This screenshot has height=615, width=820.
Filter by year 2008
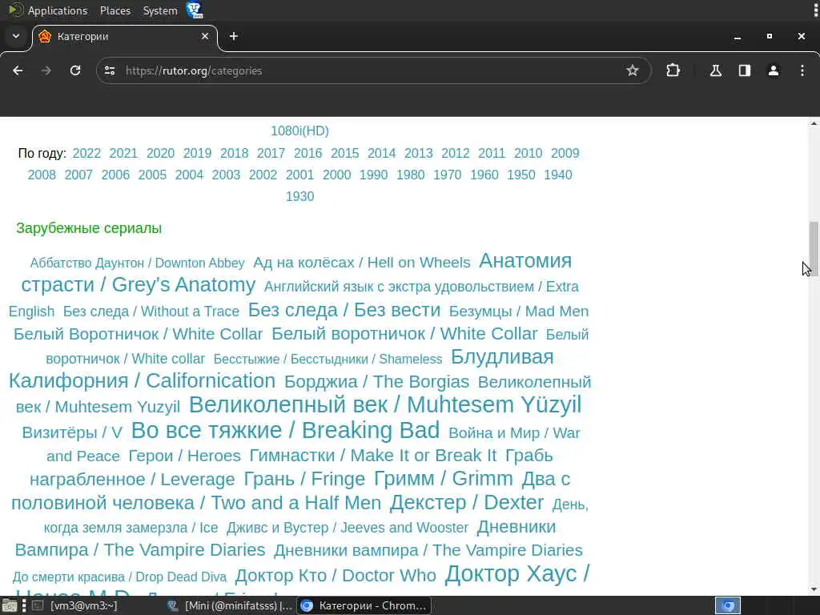coord(42,175)
